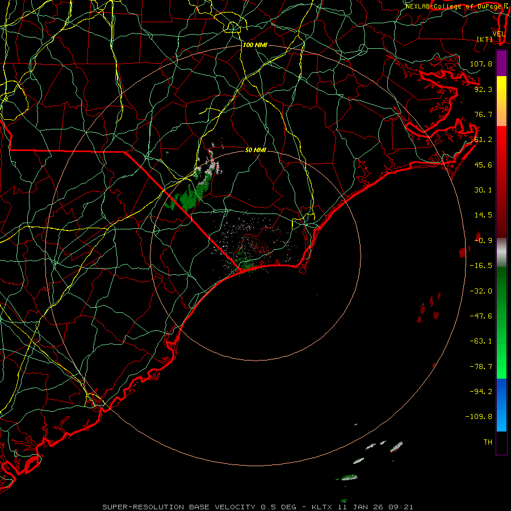
Task: Click the -47.6 velocity scale value
Action: 481,316
